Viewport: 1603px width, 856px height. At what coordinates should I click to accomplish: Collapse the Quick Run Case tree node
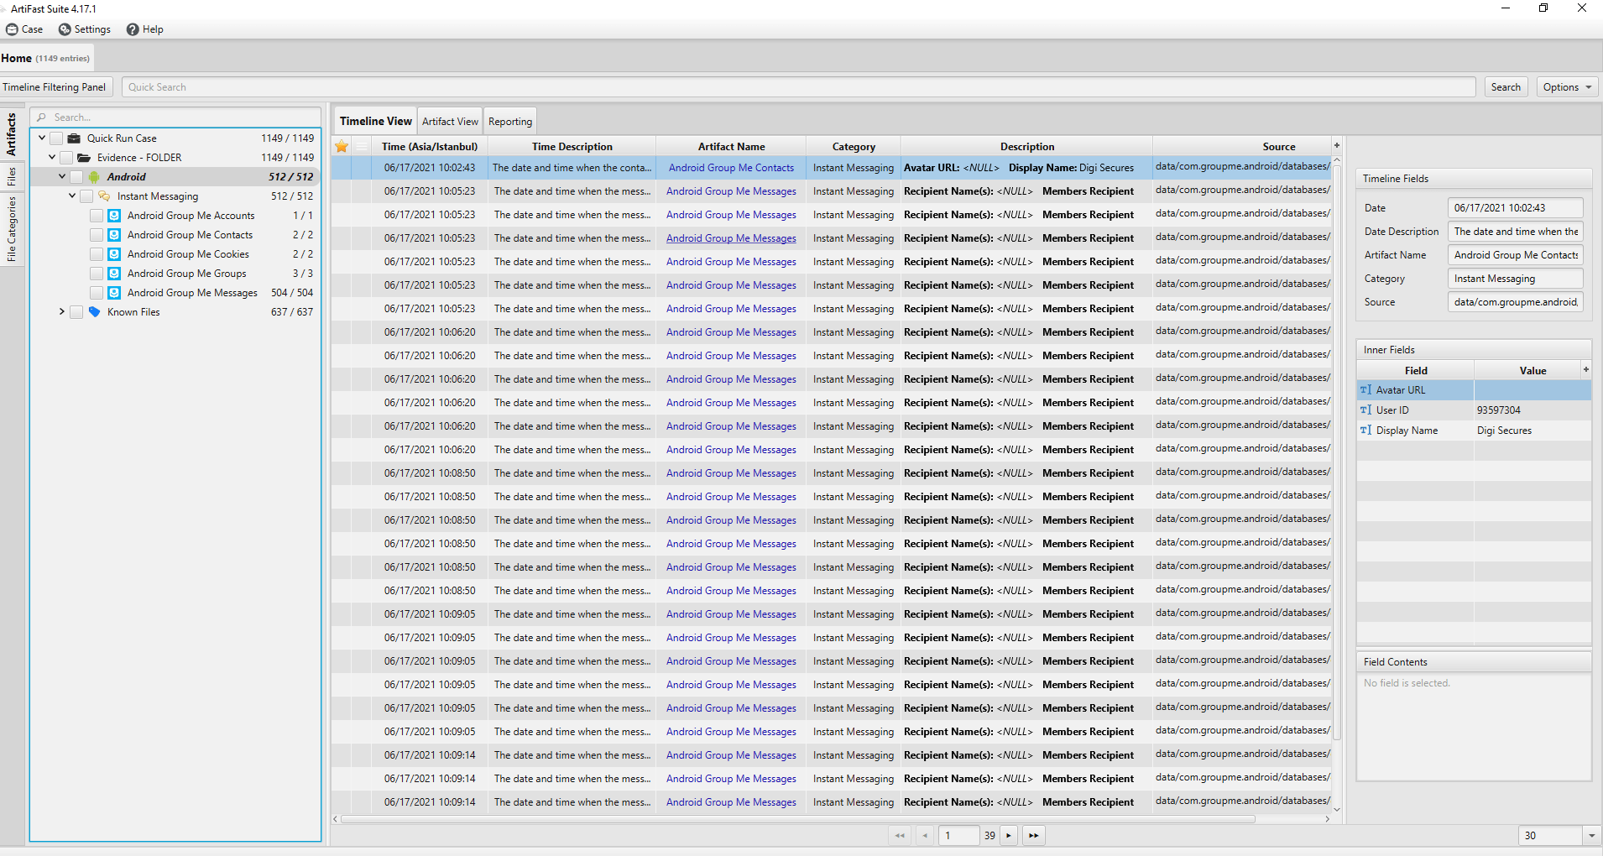coord(42,138)
